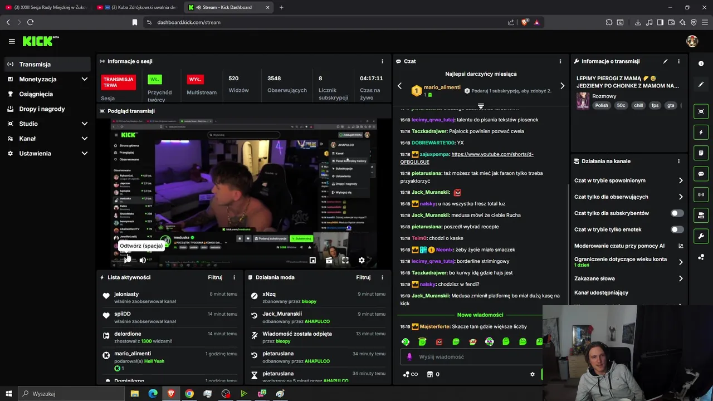Viewport: 713px width, 401px height.
Task: Click the pencil icon in right sidebar
Action: pos(701,85)
